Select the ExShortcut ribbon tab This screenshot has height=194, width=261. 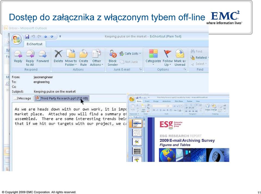coord(35,44)
